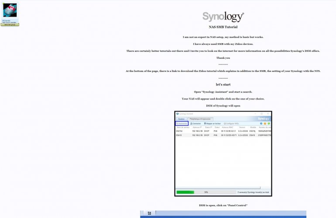Click the DSM main menu grid icon
The width and height of the screenshot is (336, 218).
click(x=149, y=213)
